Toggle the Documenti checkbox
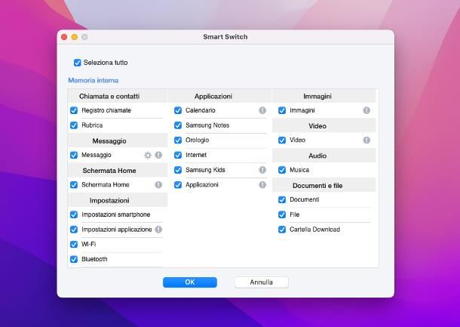 (x=282, y=200)
